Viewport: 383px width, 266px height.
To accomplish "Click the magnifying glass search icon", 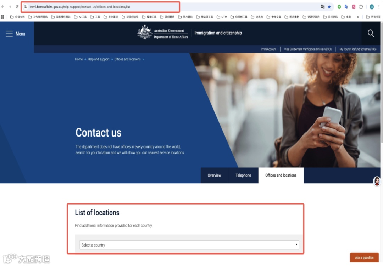I will tap(371, 33).
